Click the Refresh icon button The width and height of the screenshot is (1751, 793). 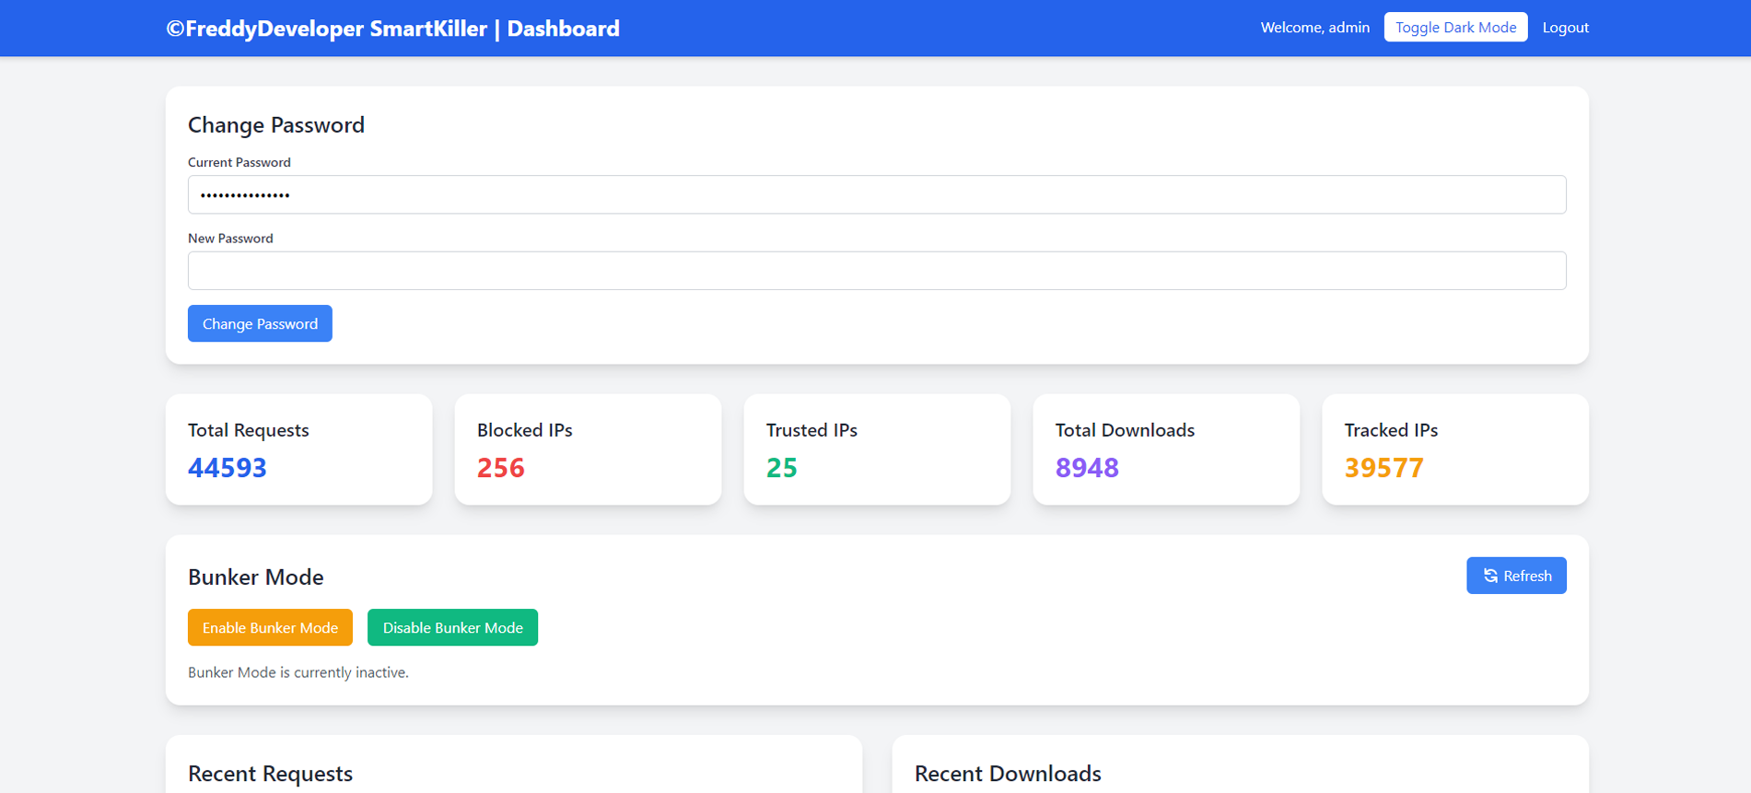1515,576
